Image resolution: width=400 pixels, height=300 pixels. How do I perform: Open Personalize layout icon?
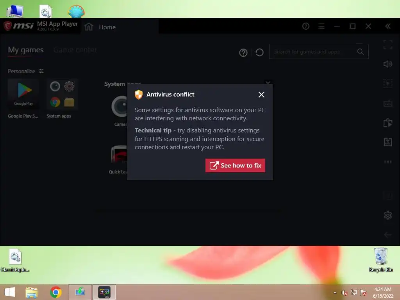(x=41, y=71)
